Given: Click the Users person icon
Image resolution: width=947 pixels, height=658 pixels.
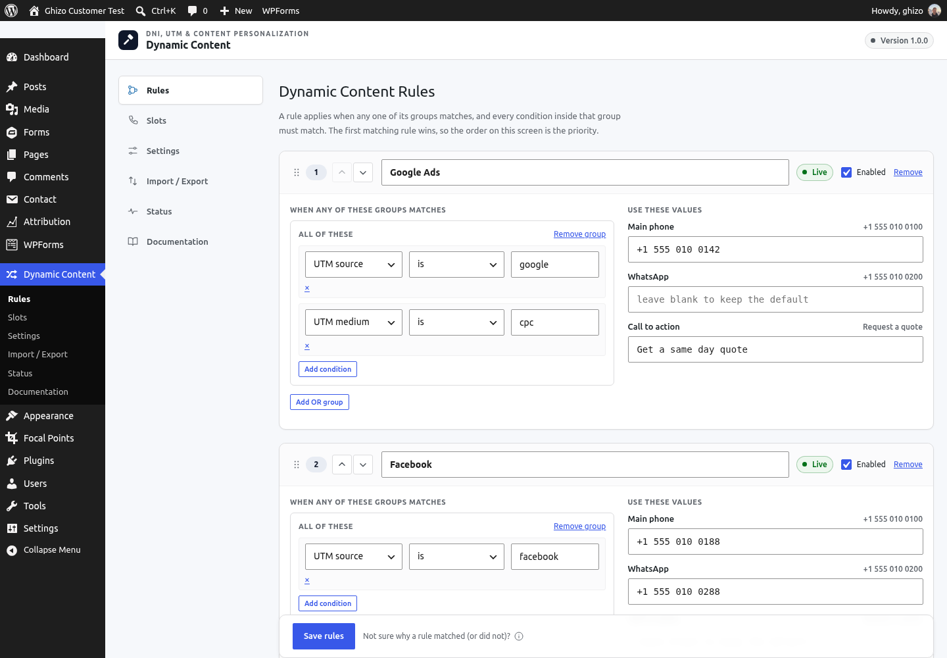Looking at the screenshot, I should 12,484.
